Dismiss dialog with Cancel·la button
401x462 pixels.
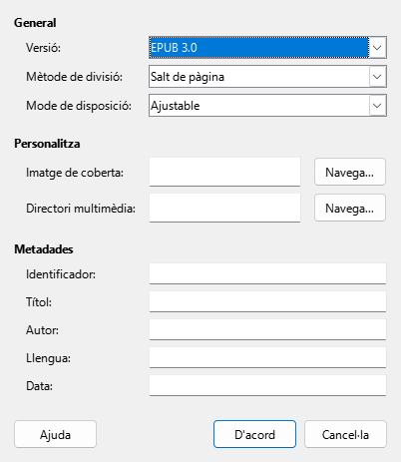pyautogui.click(x=345, y=434)
